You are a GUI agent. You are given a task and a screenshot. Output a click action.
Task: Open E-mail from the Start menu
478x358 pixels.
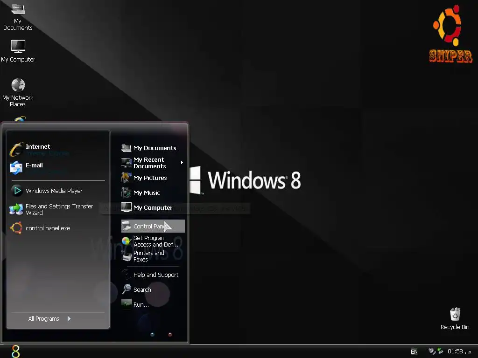(28, 168)
